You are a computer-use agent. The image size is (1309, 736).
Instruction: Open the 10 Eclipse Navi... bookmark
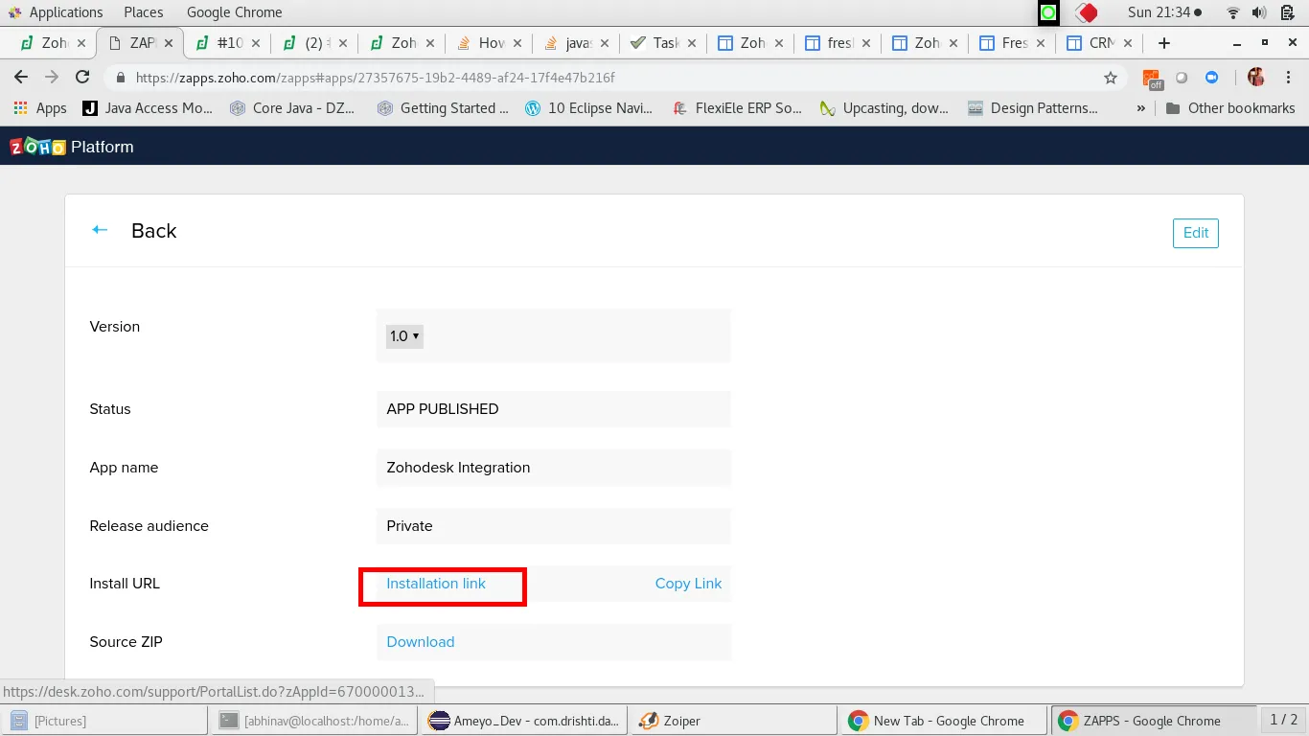pos(589,108)
